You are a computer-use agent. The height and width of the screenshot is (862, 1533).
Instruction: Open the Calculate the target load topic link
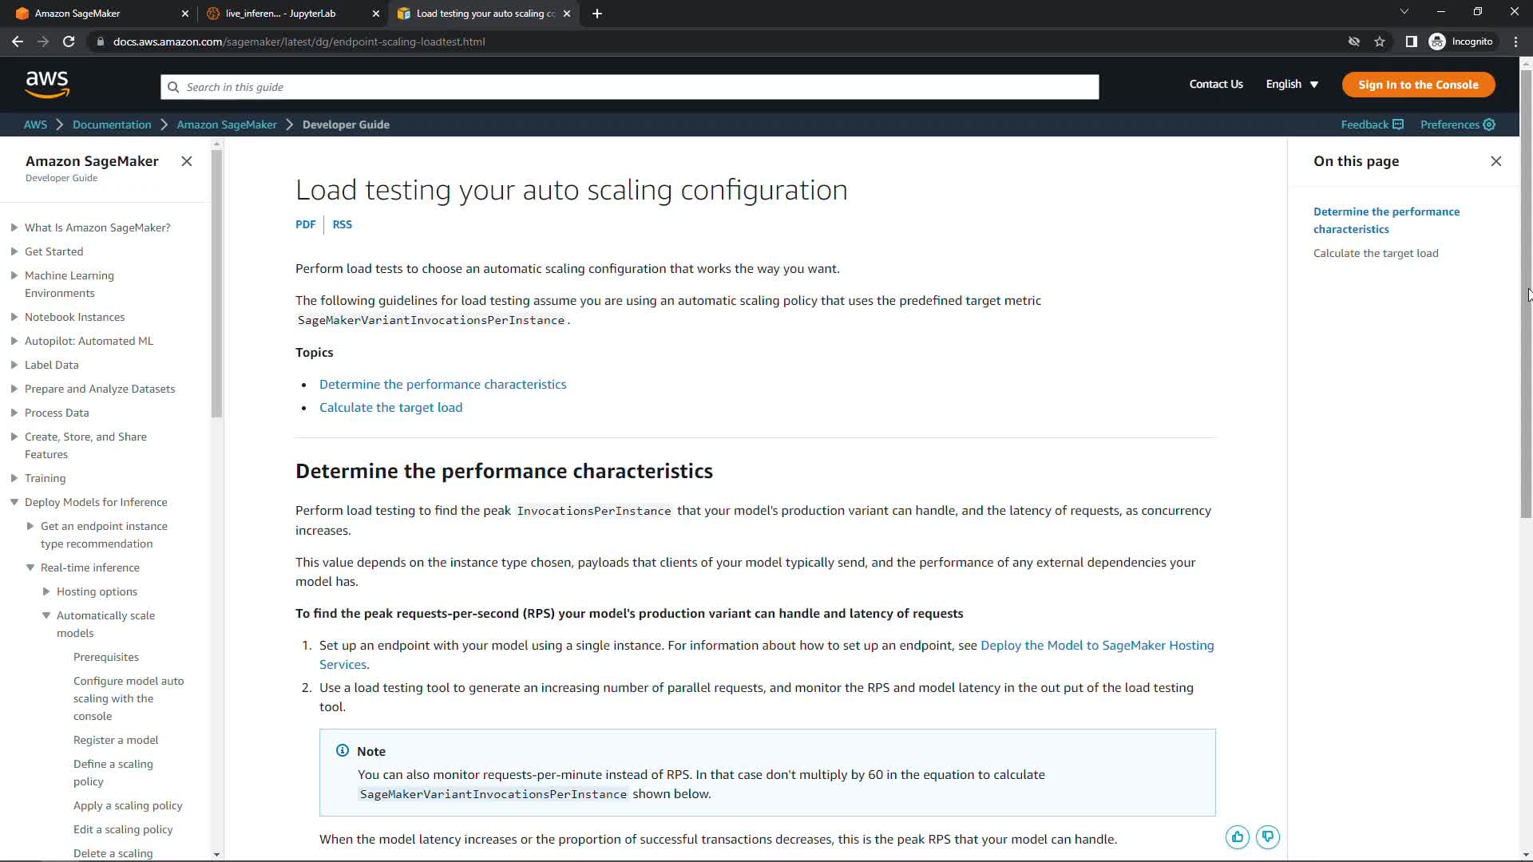click(x=390, y=408)
